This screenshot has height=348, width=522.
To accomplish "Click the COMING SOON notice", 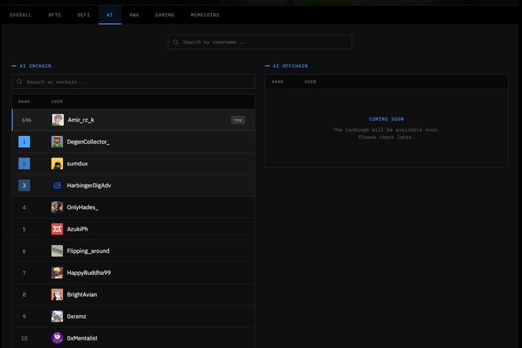I will [x=386, y=119].
